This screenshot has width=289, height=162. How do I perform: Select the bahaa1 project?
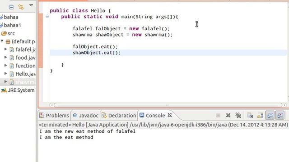point(12,25)
